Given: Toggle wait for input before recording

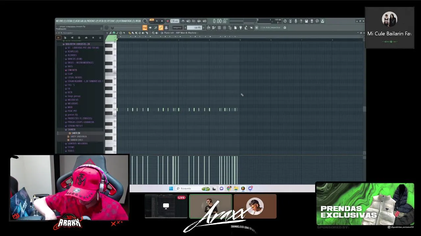Looking at the screenshot, I should click(x=188, y=21).
